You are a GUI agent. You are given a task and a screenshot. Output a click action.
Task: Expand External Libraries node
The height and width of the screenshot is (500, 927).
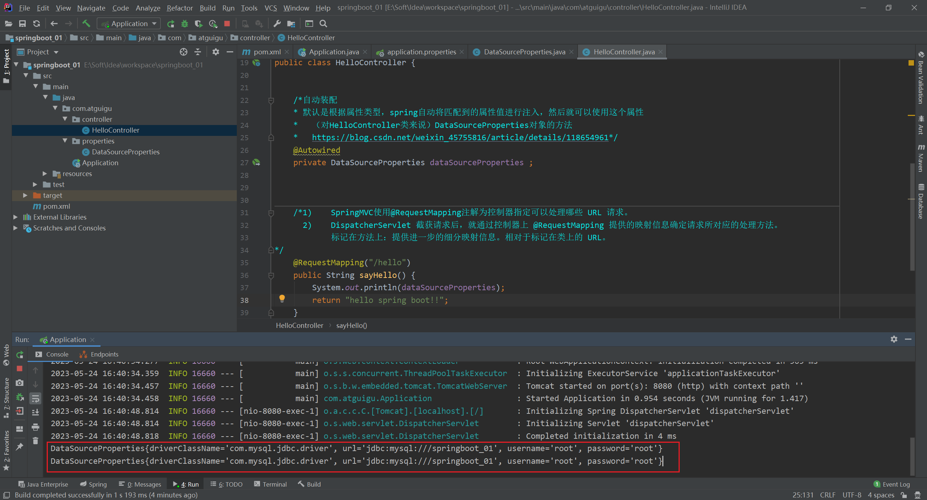coord(16,217)
